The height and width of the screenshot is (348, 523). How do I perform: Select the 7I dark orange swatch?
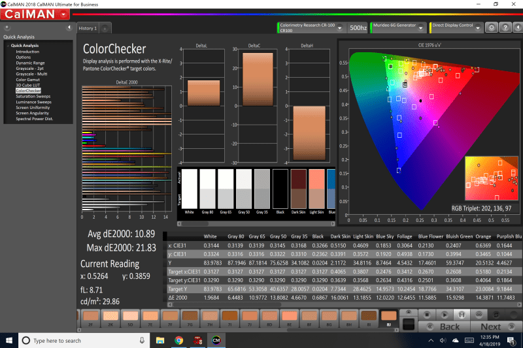(x=229, y=319)
